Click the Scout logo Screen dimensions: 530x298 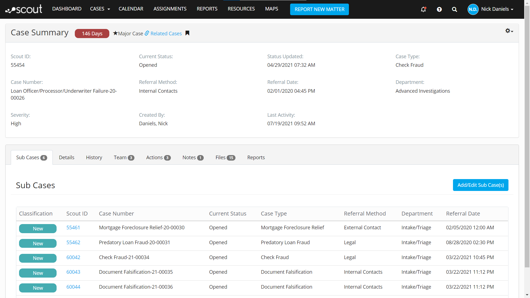point(24,9)
